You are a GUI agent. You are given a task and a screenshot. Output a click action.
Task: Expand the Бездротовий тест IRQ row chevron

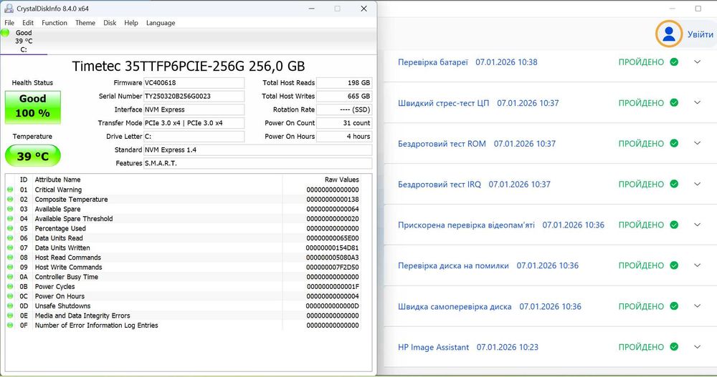point(698,184)
